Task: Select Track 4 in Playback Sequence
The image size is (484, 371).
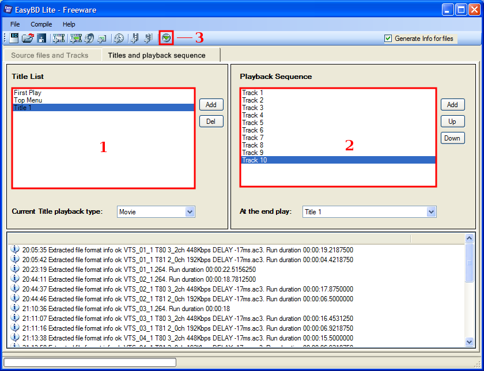Action: tap(338, 115)
